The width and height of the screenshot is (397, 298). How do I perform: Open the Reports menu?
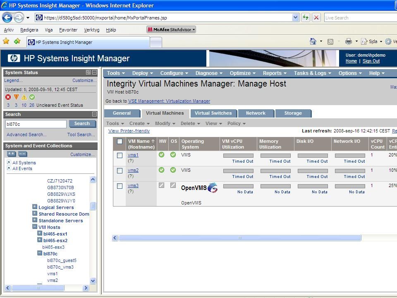point(275,73)
